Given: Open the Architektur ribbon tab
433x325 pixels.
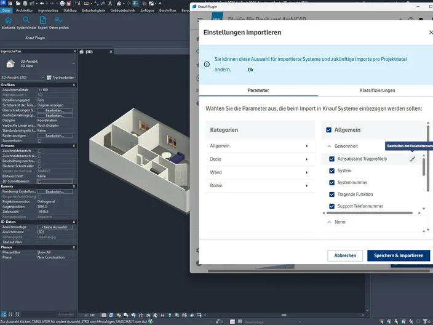Looking at the screenshot, I should click(25, 10).
